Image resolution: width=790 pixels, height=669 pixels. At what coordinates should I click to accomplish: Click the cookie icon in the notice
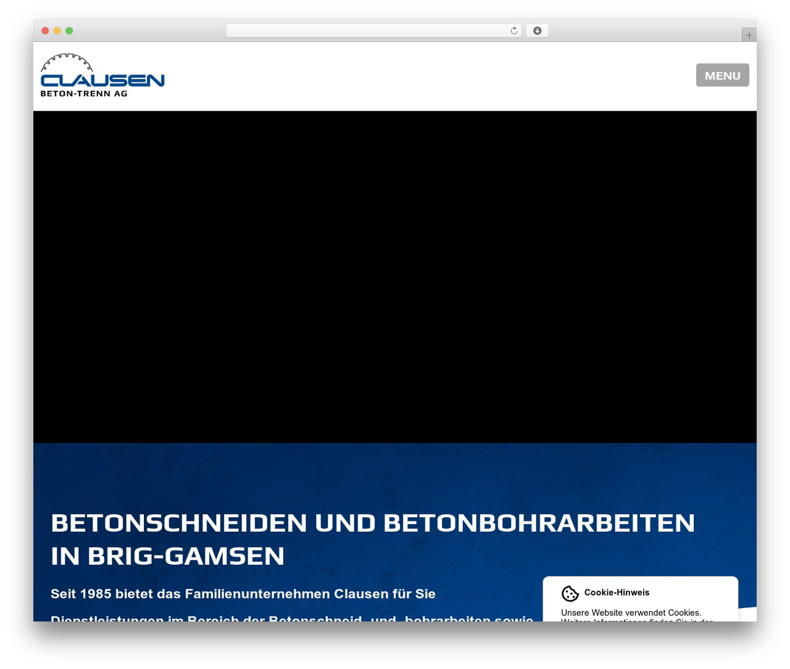click(570, 594)
